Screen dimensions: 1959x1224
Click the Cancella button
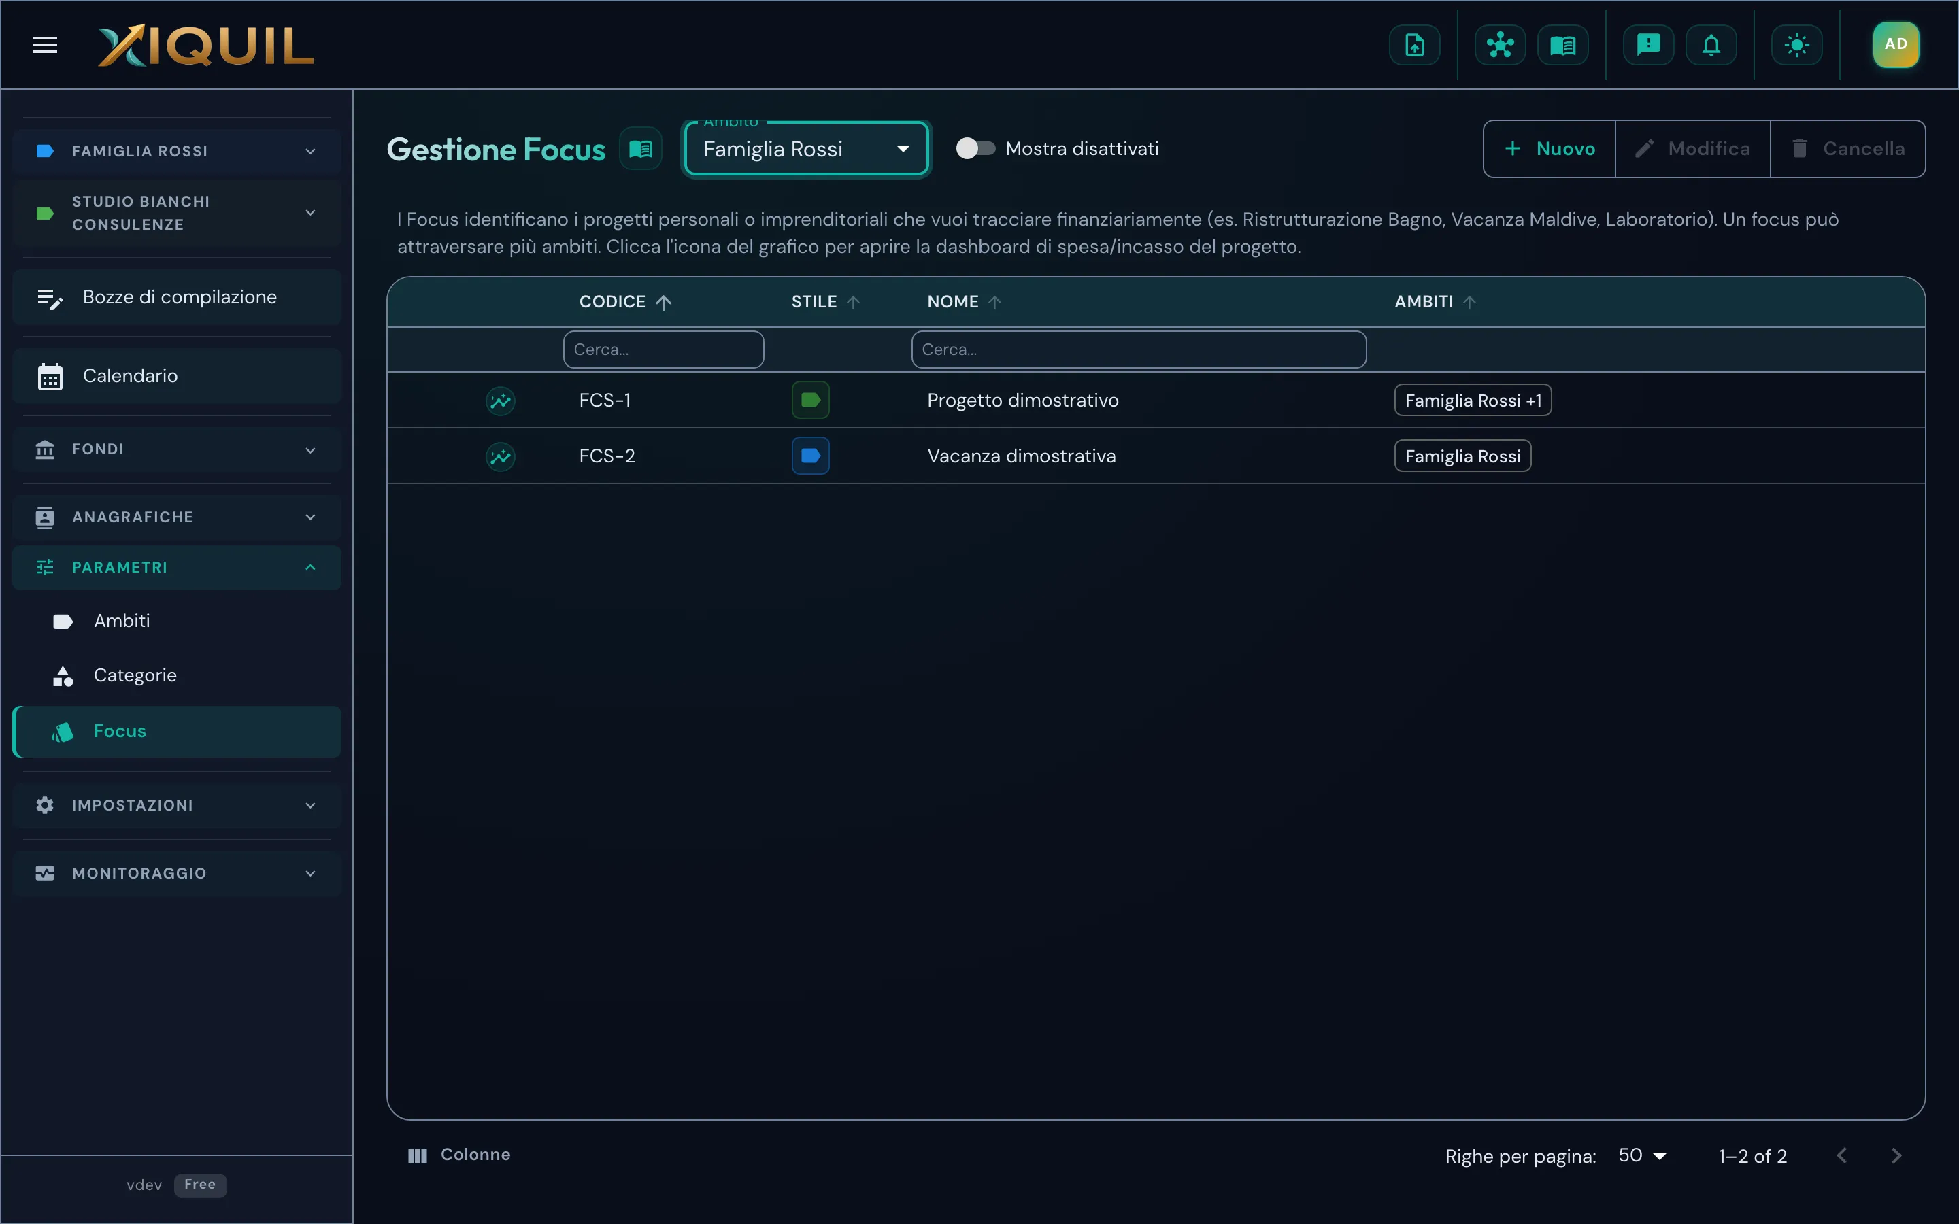coord(1848,149)
